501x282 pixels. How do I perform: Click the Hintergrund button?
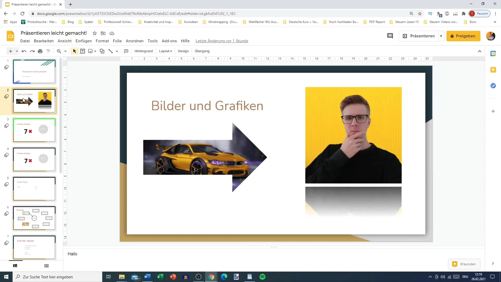(144, 51)
